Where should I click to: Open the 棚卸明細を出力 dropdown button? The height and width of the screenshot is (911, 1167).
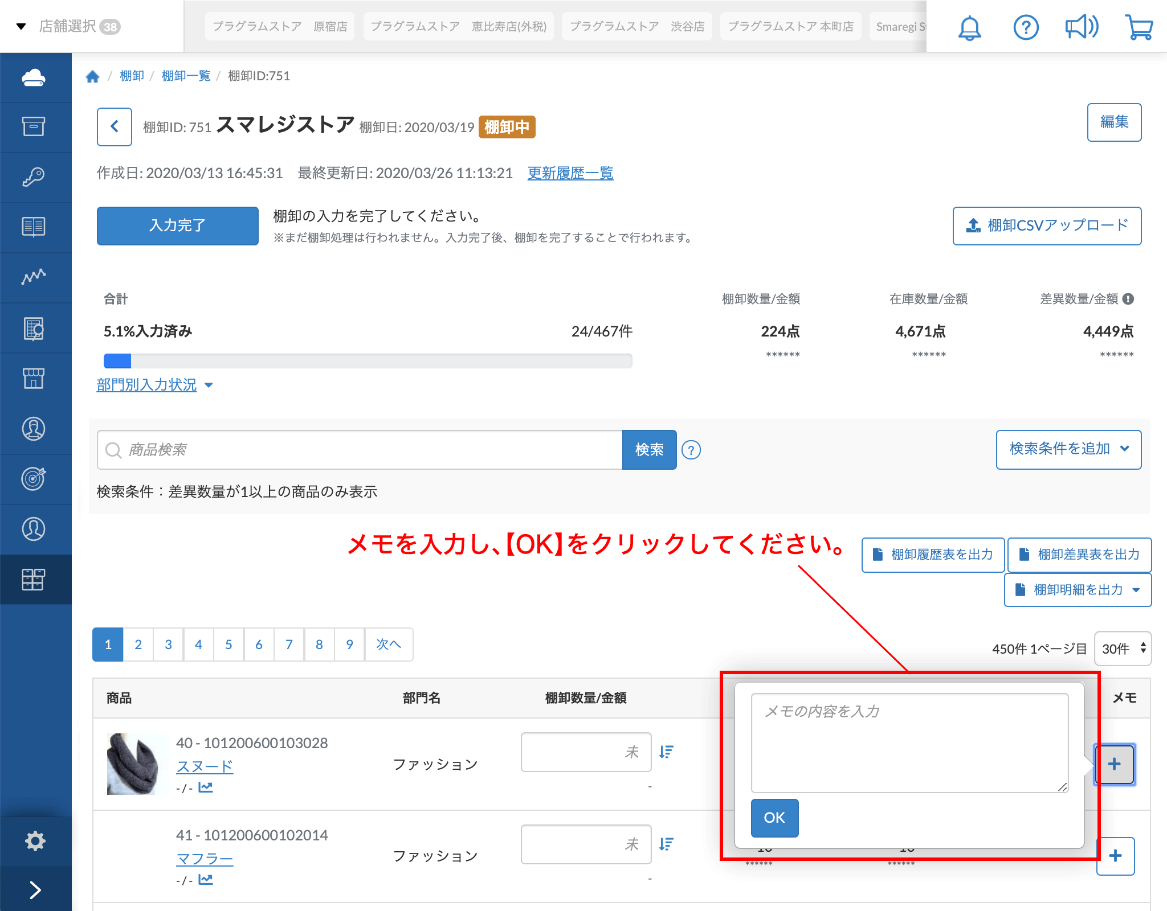[x=1078, y=590]
